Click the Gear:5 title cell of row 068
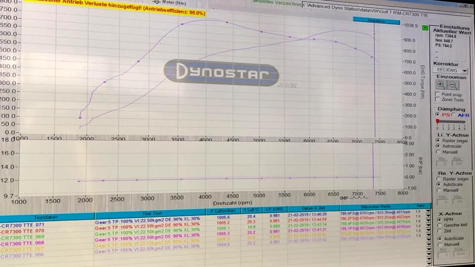475x267 pixels. coord(147,237)
